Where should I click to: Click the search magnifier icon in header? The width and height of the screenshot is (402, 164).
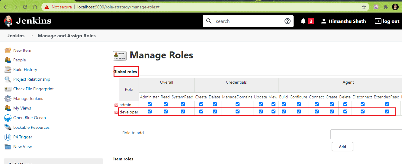(x=209, y=21)
